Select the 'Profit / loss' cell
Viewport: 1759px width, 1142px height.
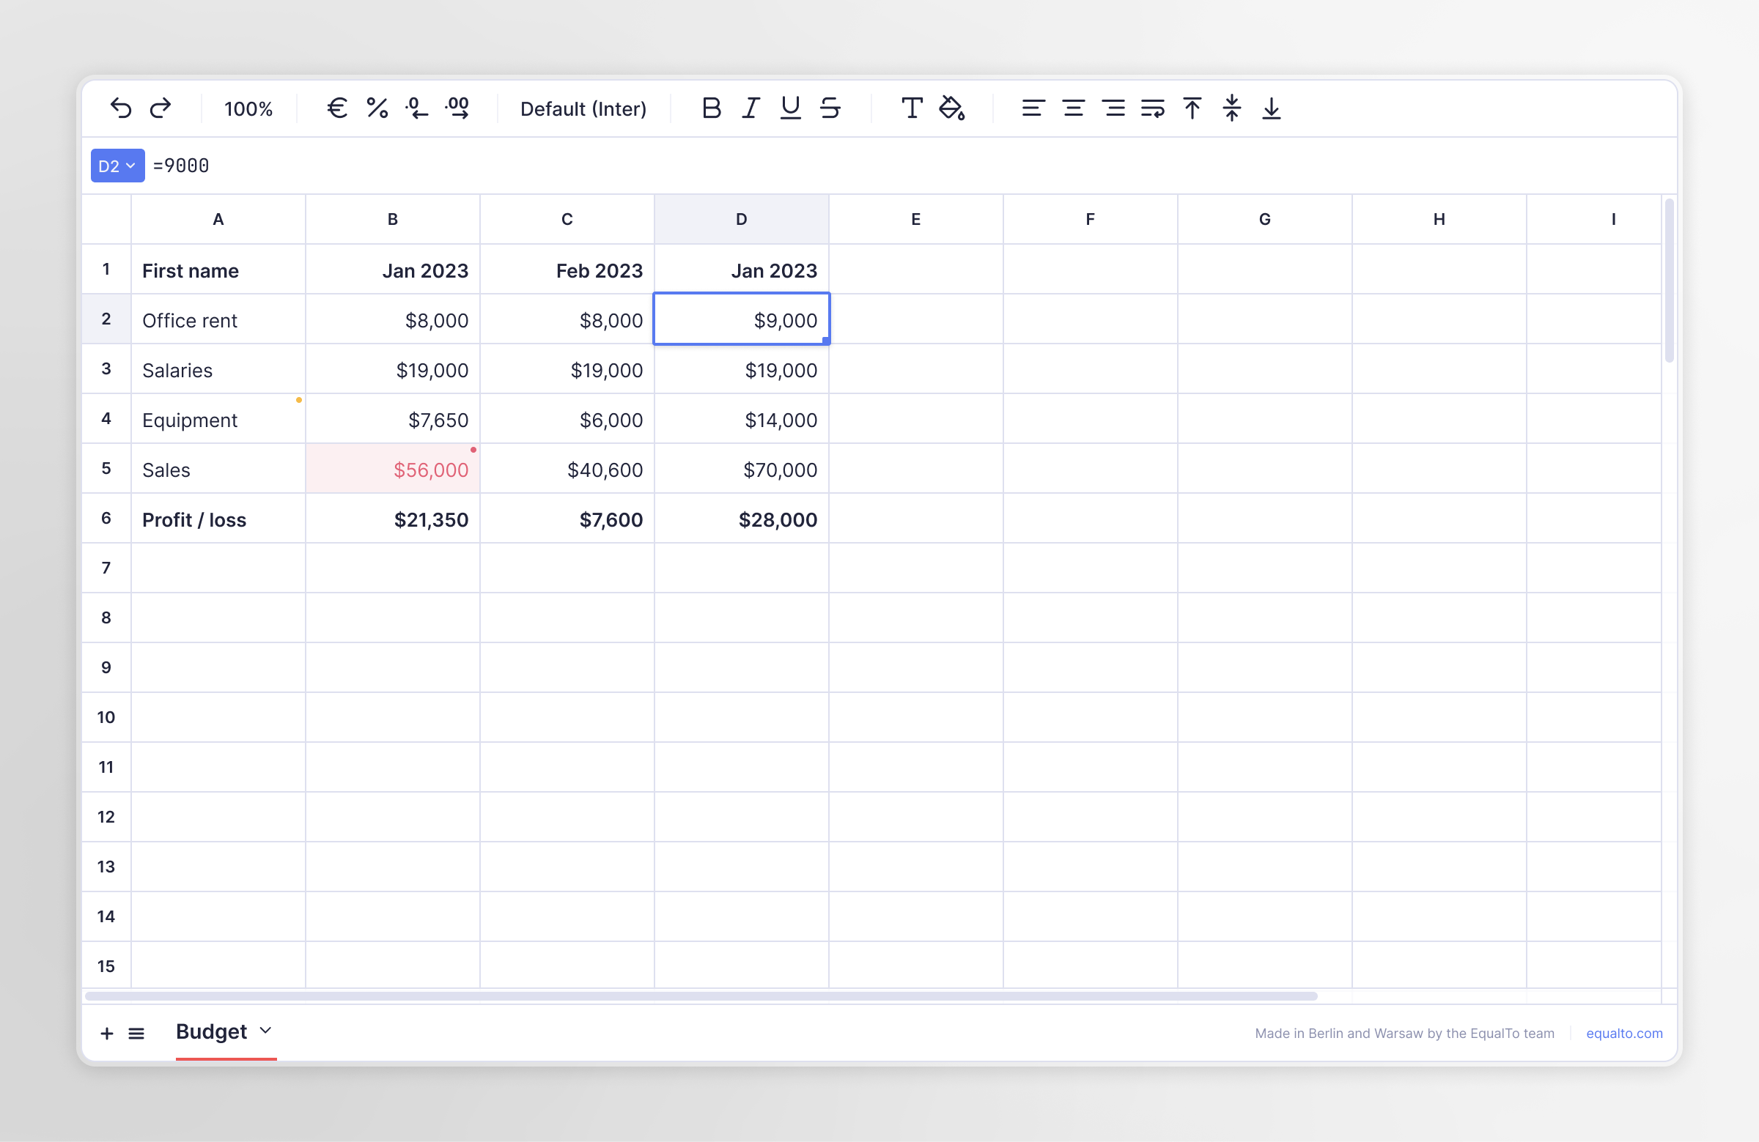(218, 519)
